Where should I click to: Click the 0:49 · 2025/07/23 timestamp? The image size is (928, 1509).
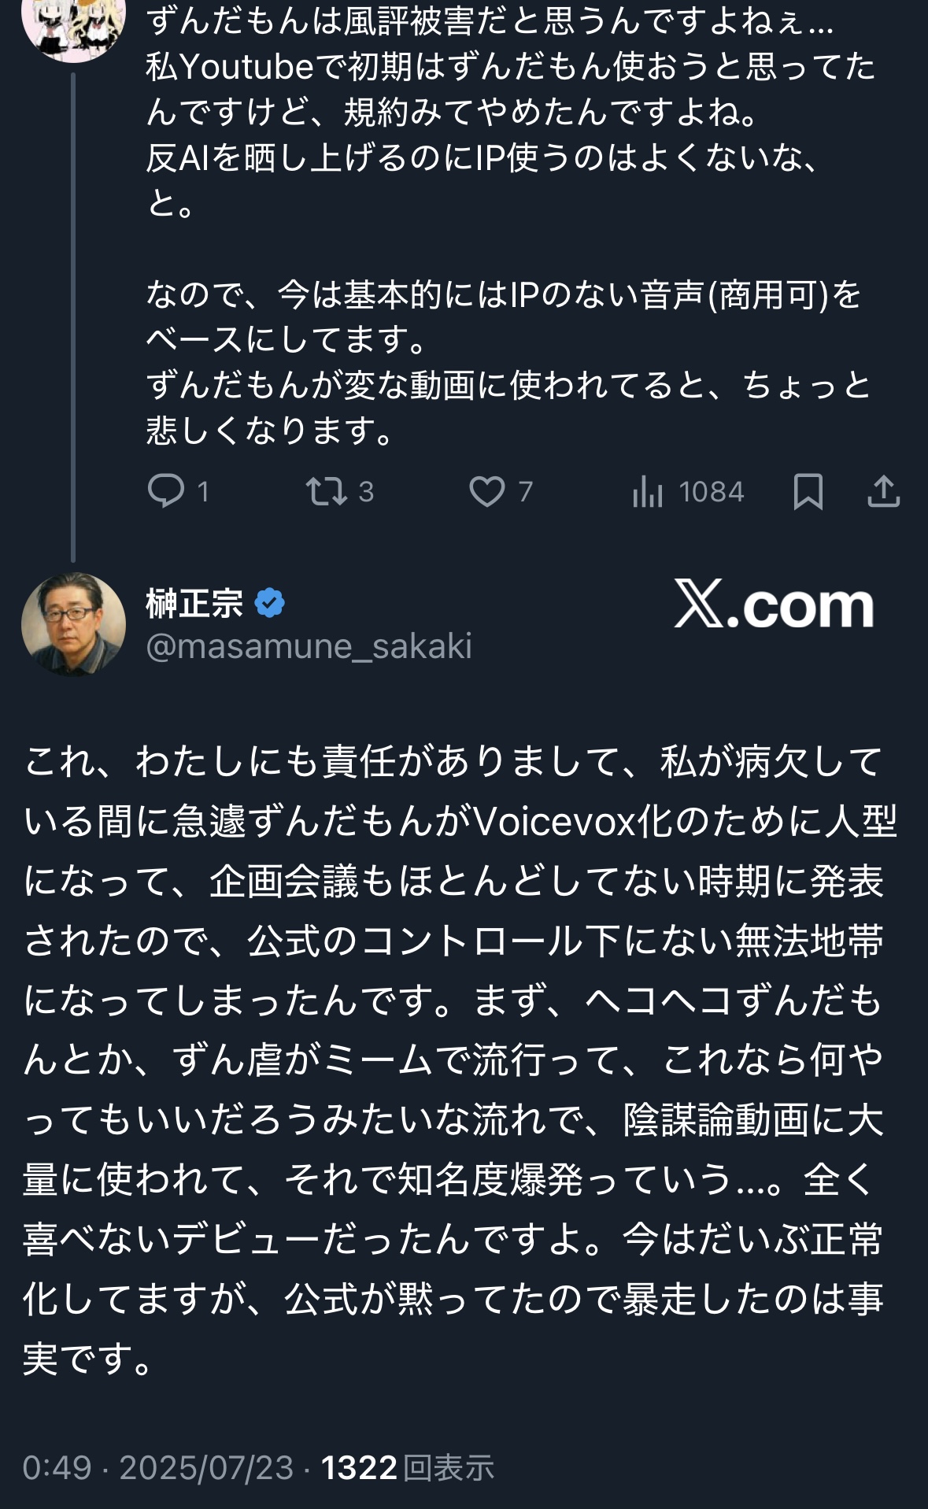[x=157, y=1468]
